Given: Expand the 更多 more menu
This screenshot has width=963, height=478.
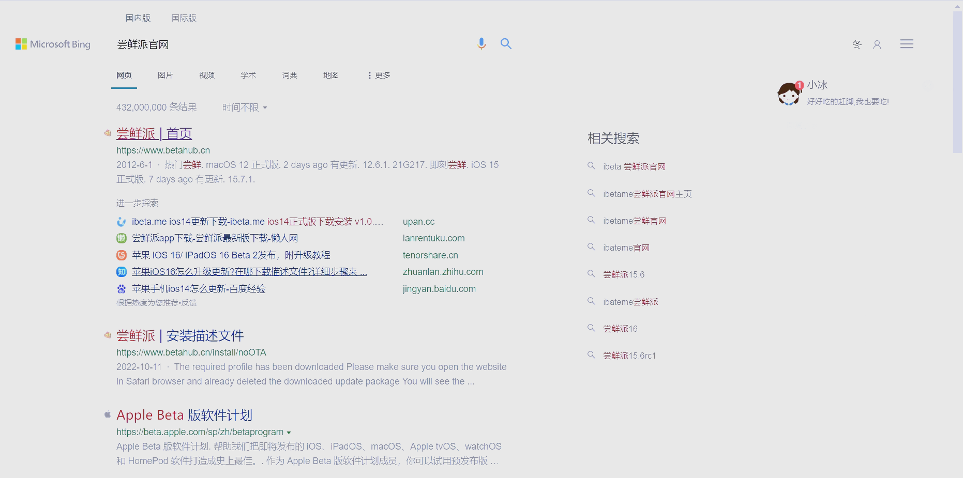Looking at the screenshot, I should tap(379, 75).
